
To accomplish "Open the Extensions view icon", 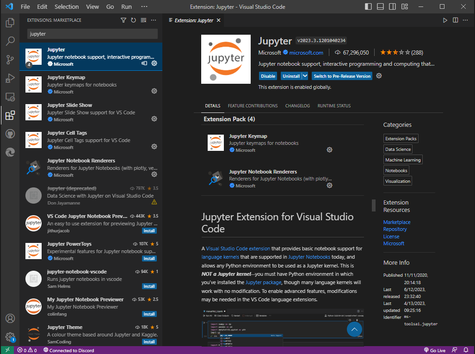I will (x=10, y=115).
